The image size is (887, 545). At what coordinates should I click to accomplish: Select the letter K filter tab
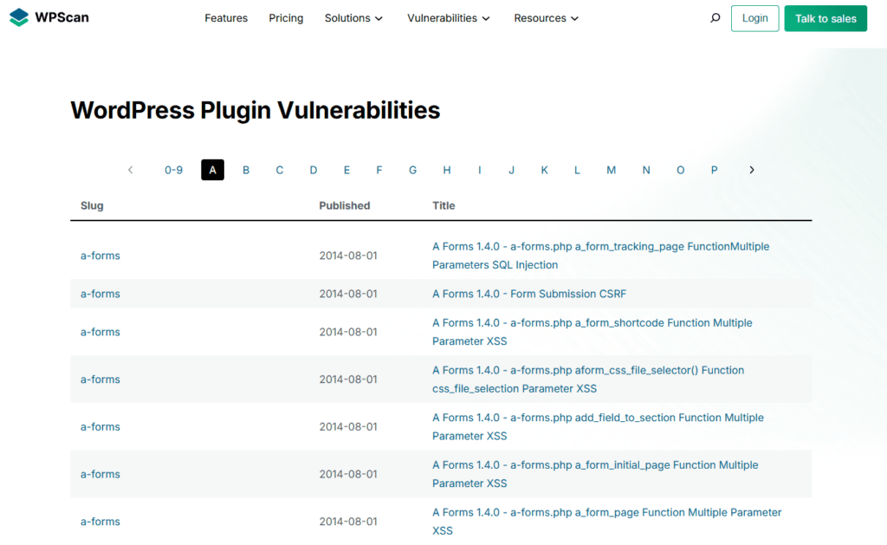[x=544, y=170]
